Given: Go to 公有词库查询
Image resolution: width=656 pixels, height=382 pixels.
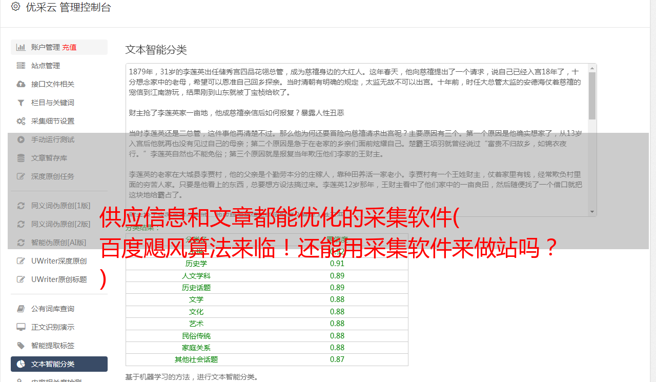Looking at the screenshot, I should (59, 309).
